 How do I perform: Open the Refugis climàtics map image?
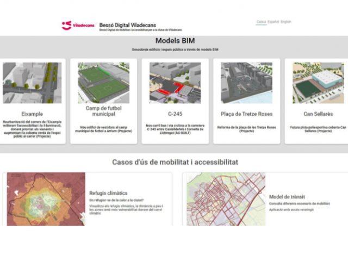pyautogui.click(x=46, y=199)
